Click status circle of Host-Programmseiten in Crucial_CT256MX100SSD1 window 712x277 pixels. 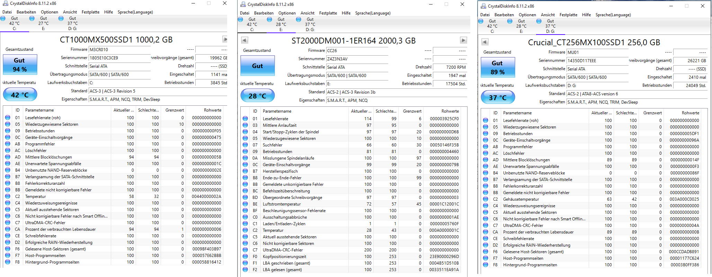pos(486,258)
